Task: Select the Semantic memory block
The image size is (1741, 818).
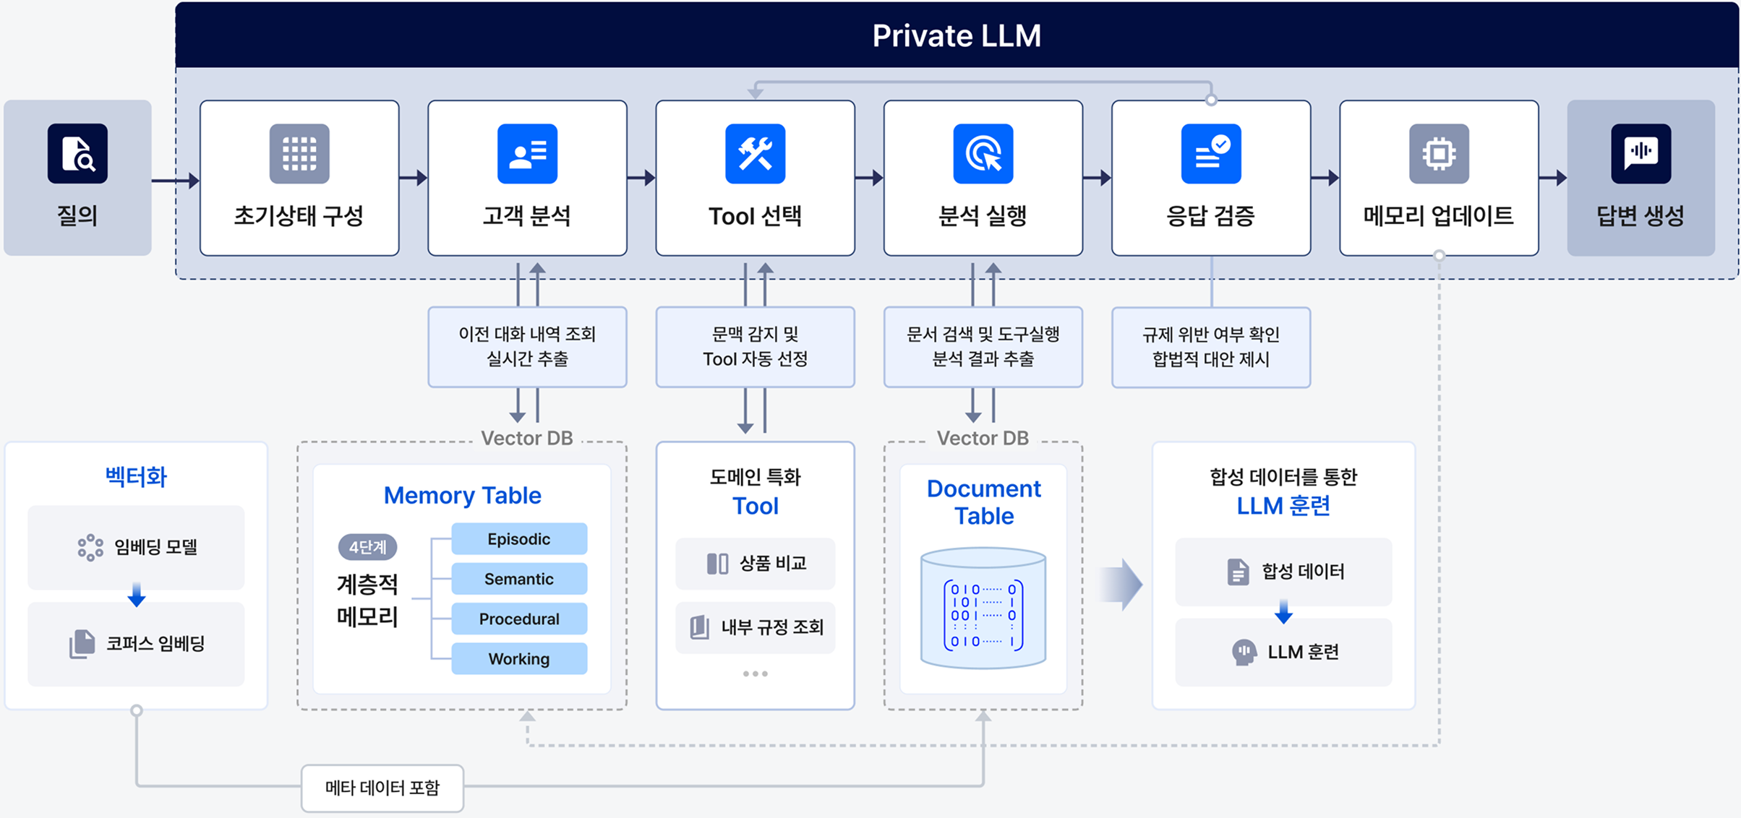Action: click(518, 579)
